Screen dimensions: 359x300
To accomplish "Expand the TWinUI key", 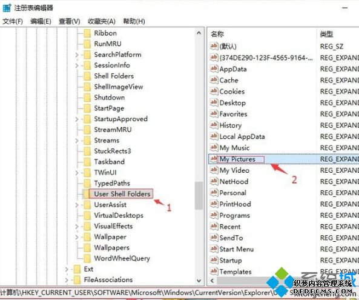I will 77,173.
